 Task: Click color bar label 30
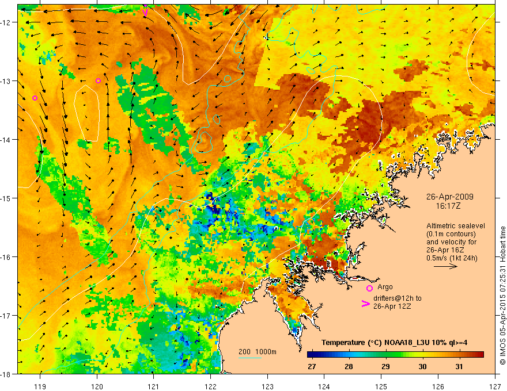(x=422, y=367)
